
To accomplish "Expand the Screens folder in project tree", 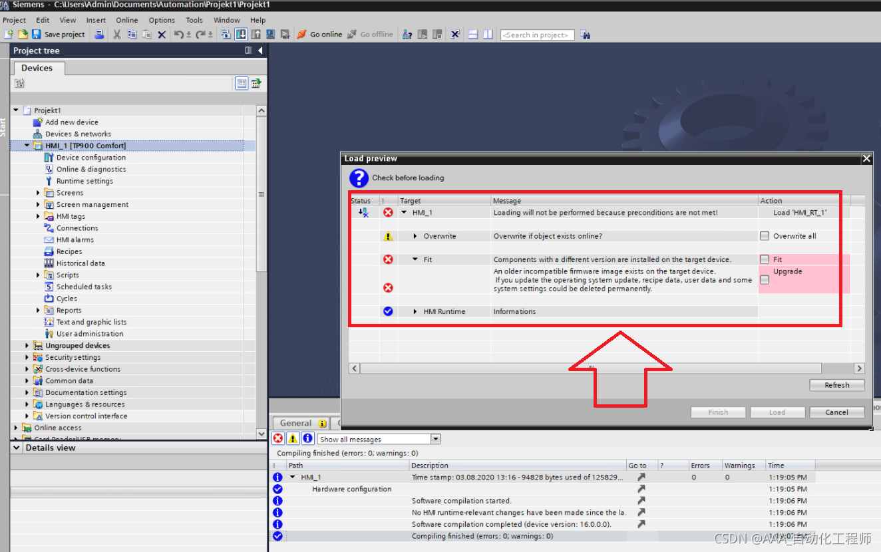I will 39,193.
